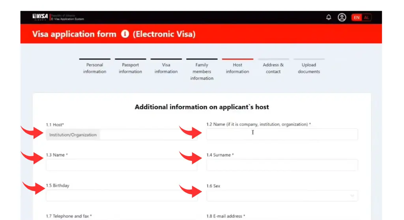Click the '1.8 E-mail address' label
The width and height of the screenshot is (404, 220).
(x=226, y=216)
